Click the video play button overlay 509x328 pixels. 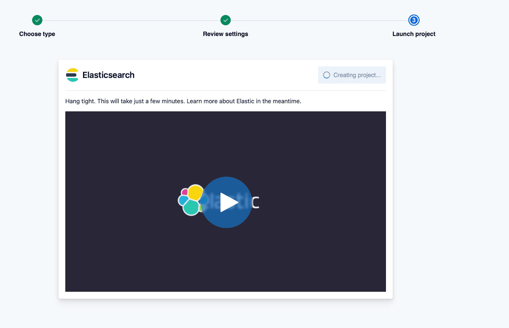click(x=227, y=202)
